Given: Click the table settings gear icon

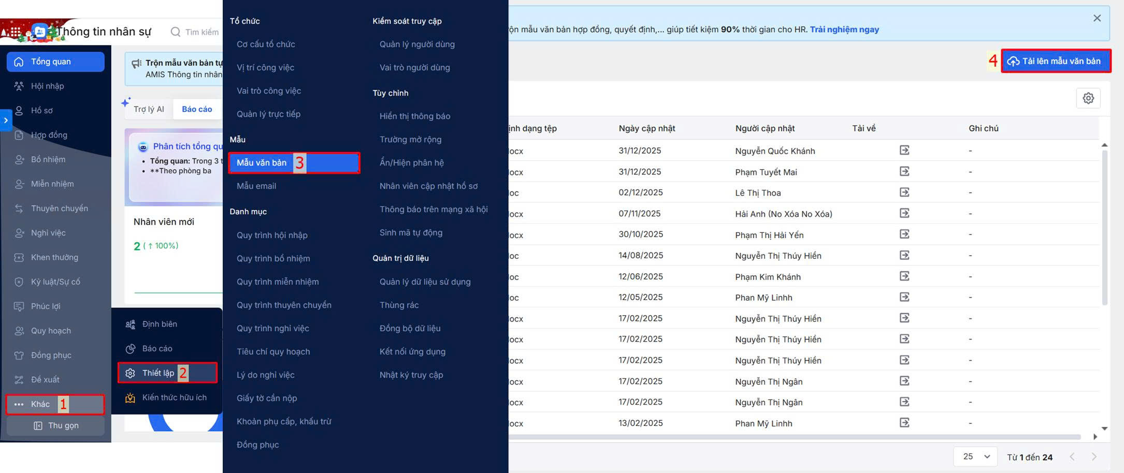Looking at the screenshot, I should (x=1088, y=98).
